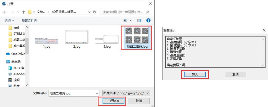Click the 导入 button
Image resolution: width=268 pixels, height=107 pixels.
(x=195, y=74)
